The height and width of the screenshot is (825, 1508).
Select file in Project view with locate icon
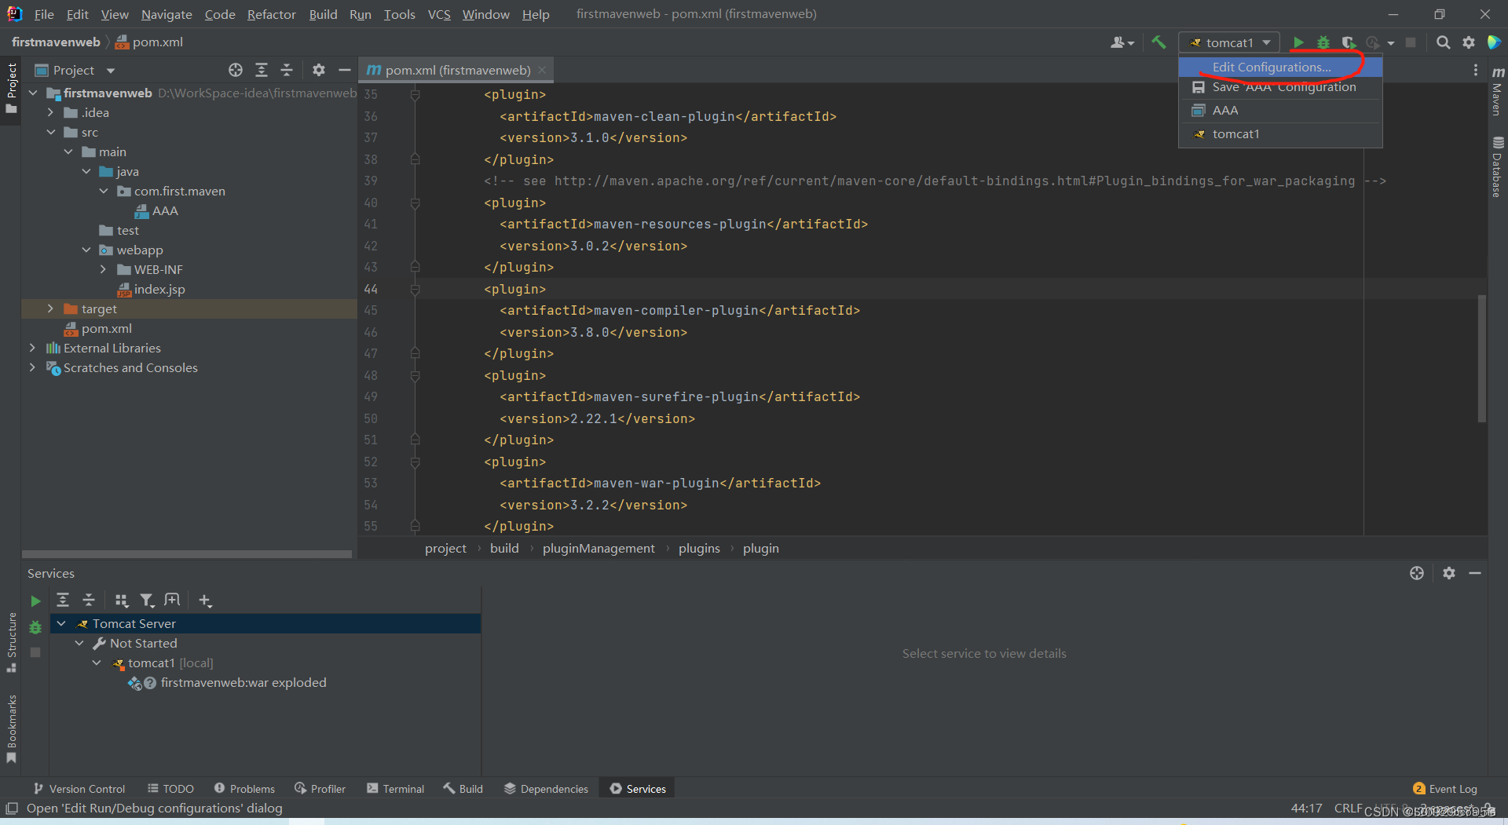pos(235,70)
